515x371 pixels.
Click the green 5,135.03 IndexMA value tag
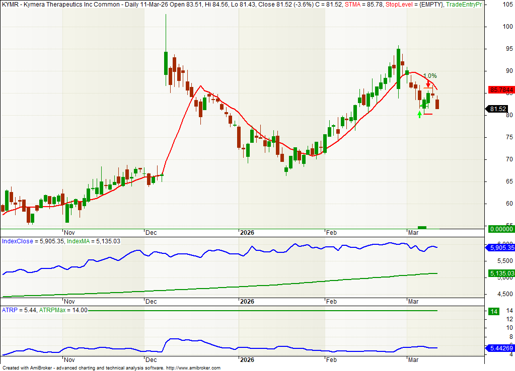pos(500,273)
